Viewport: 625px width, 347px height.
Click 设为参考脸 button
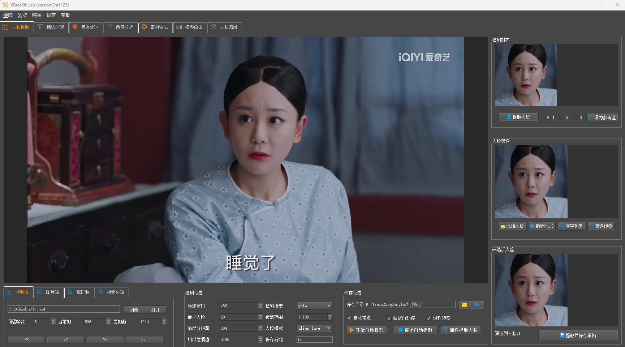pyautogui.click(x=602, y=117)
